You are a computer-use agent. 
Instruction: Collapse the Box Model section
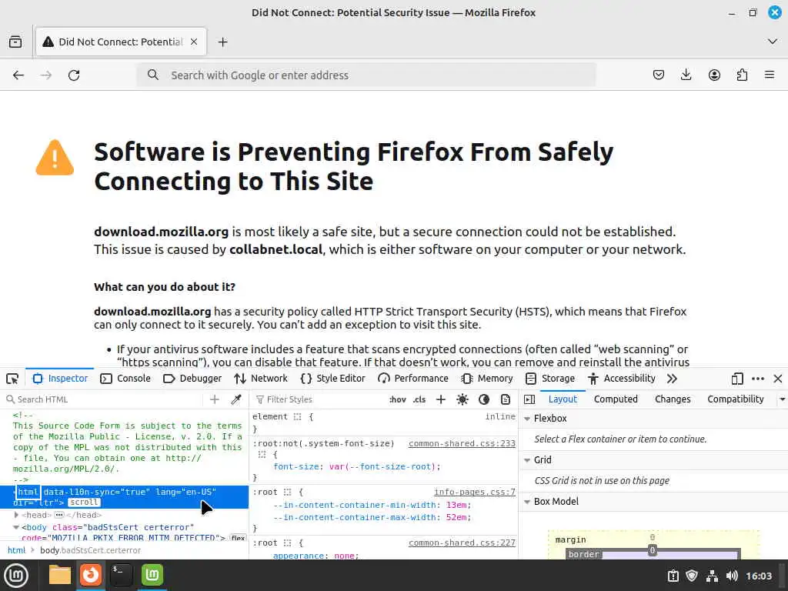click(x=527, y=502)
